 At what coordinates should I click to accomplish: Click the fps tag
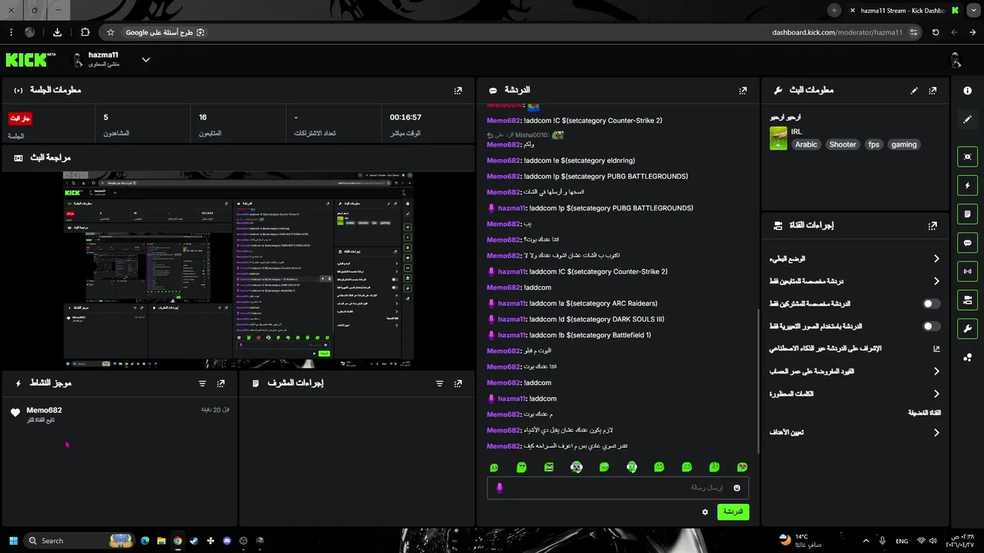click(x=873, y=144)
